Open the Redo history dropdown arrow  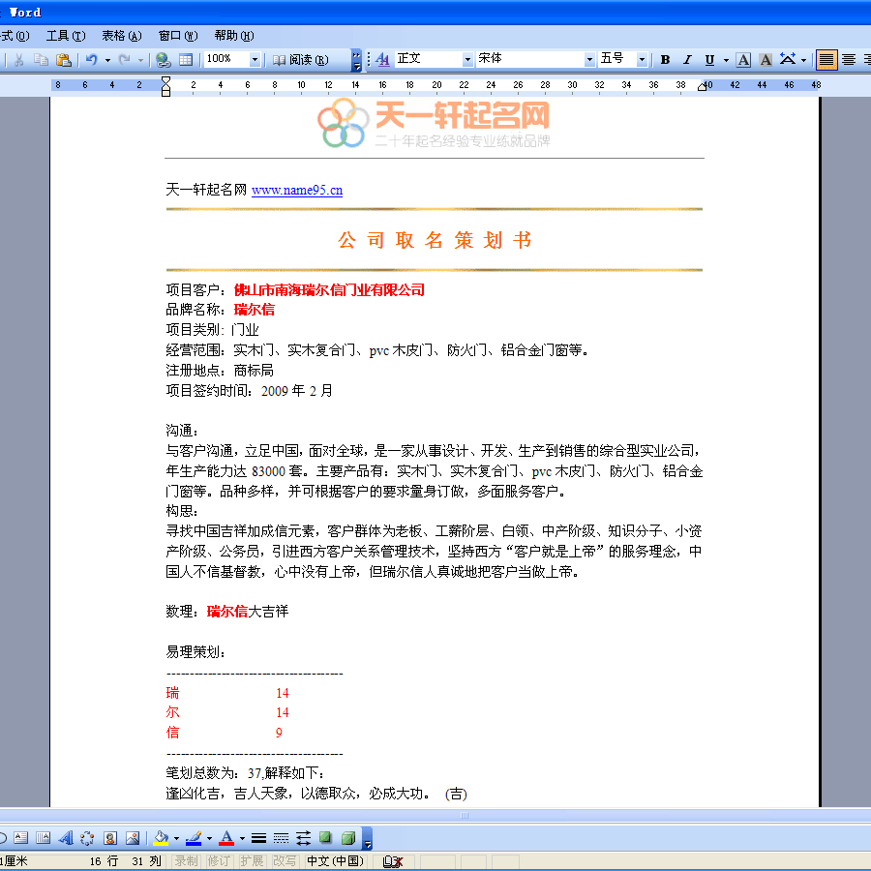click(x=140, y=60)
